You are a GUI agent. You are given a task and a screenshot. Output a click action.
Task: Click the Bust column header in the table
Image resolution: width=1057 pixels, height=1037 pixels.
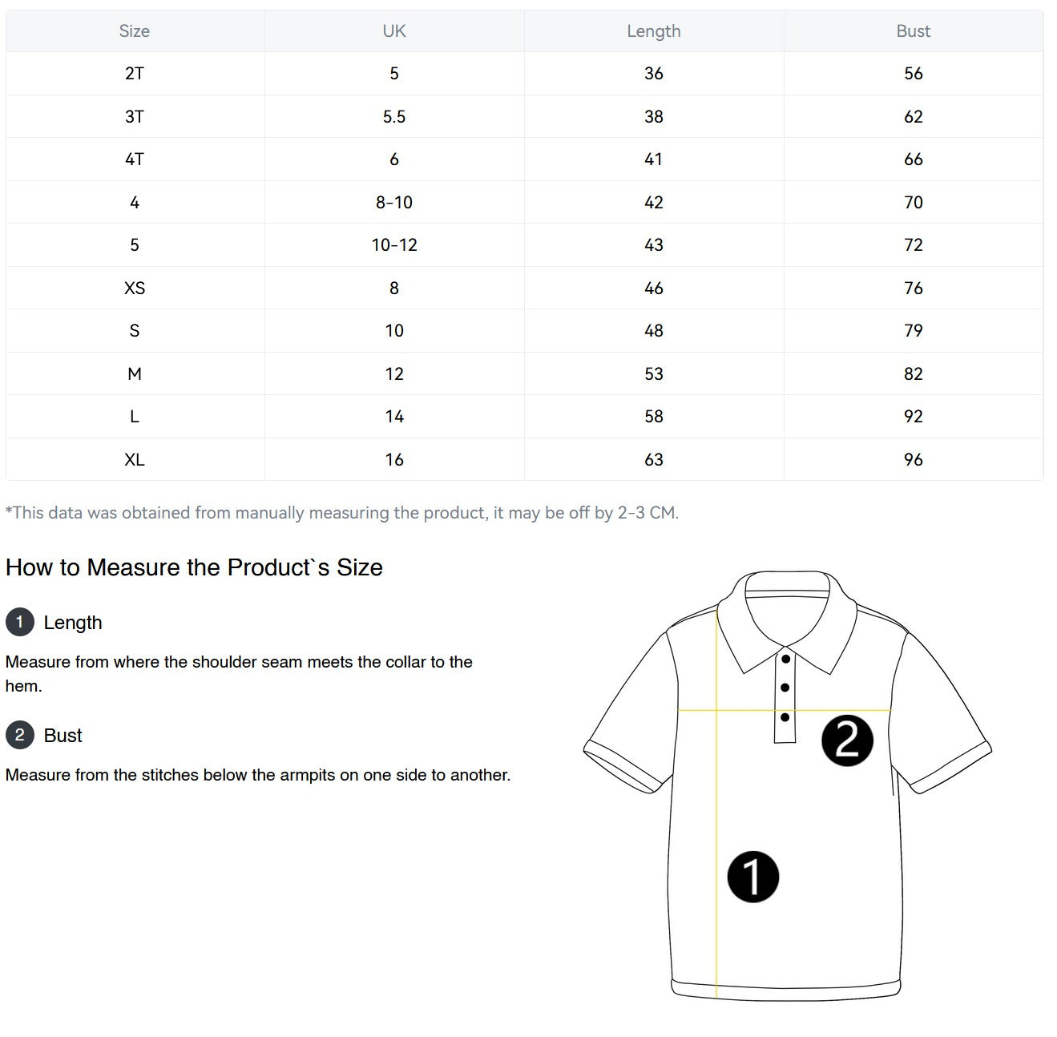point(914,31)
